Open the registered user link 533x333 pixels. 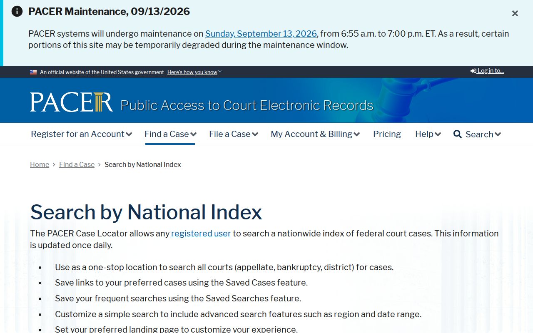pos(201,234)
